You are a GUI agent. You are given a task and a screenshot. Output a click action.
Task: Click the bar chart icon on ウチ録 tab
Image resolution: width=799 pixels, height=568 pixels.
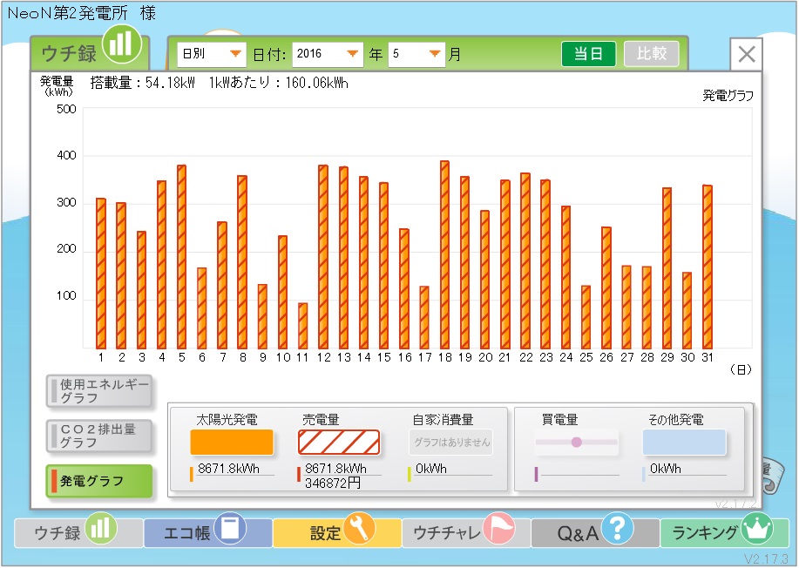coord(121,44)
